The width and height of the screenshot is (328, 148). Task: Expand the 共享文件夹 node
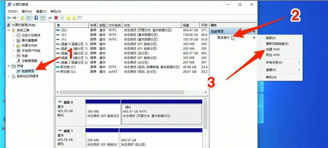(14, 46)
